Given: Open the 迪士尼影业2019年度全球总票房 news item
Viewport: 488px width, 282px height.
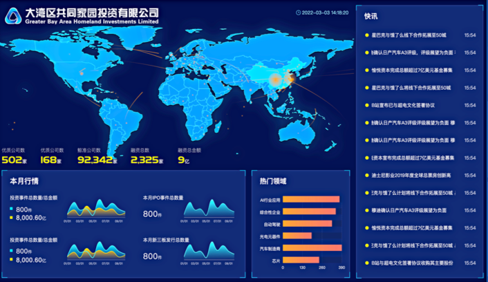Looking at the screenshot, I should (412, 176).
